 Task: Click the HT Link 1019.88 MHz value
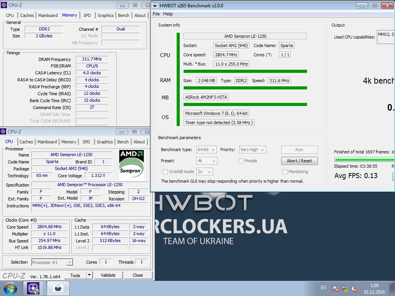tap(49, 248)
